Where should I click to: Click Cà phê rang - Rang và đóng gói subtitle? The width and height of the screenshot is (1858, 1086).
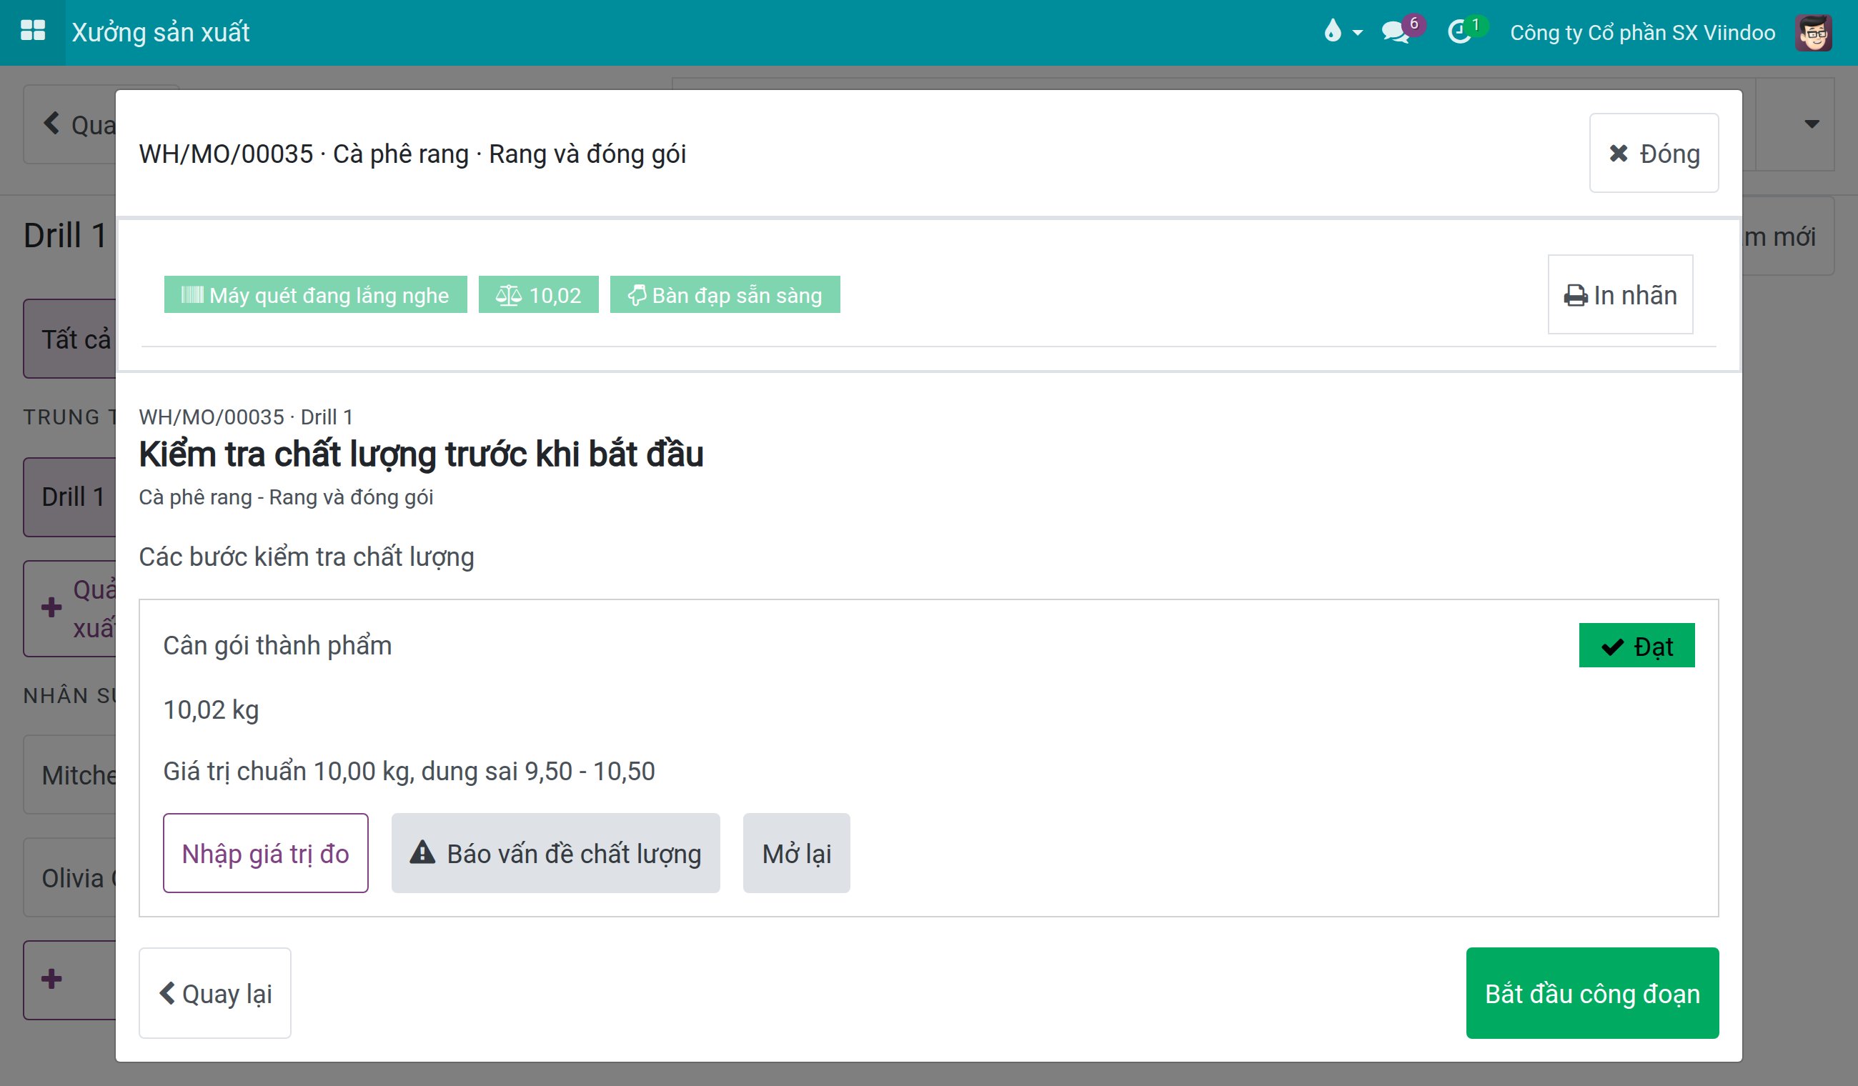[286, 497]
